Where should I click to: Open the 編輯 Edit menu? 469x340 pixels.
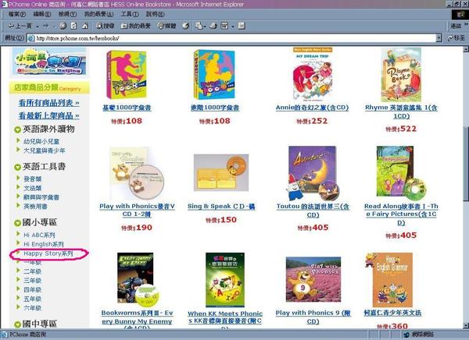point(42,14)
